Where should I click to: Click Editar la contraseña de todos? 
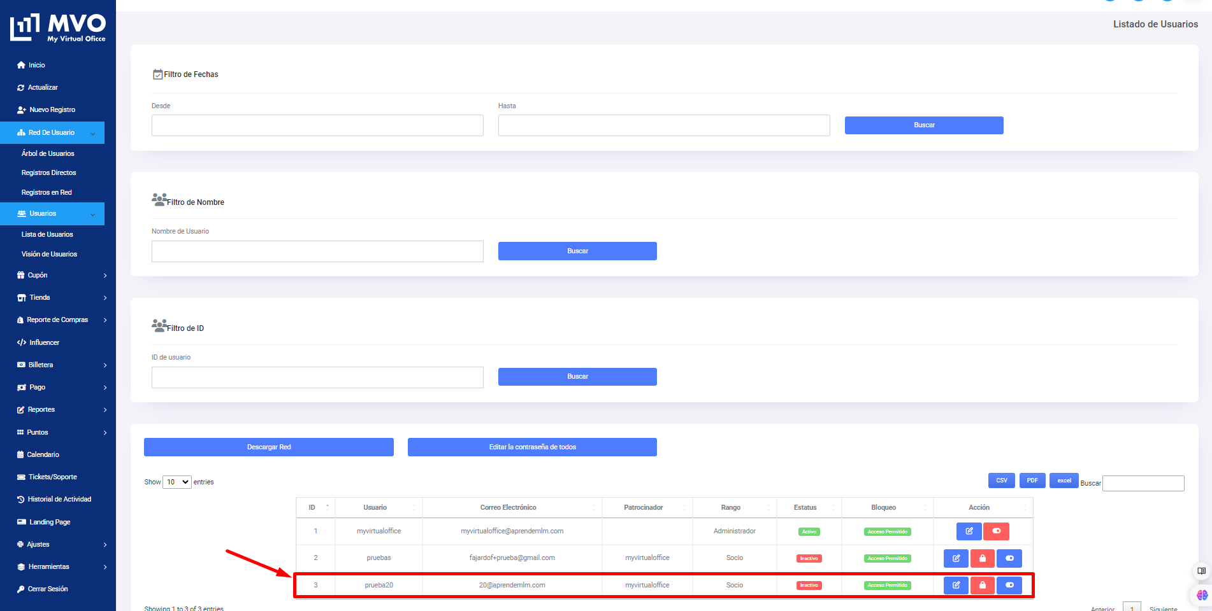pos(532,447)
